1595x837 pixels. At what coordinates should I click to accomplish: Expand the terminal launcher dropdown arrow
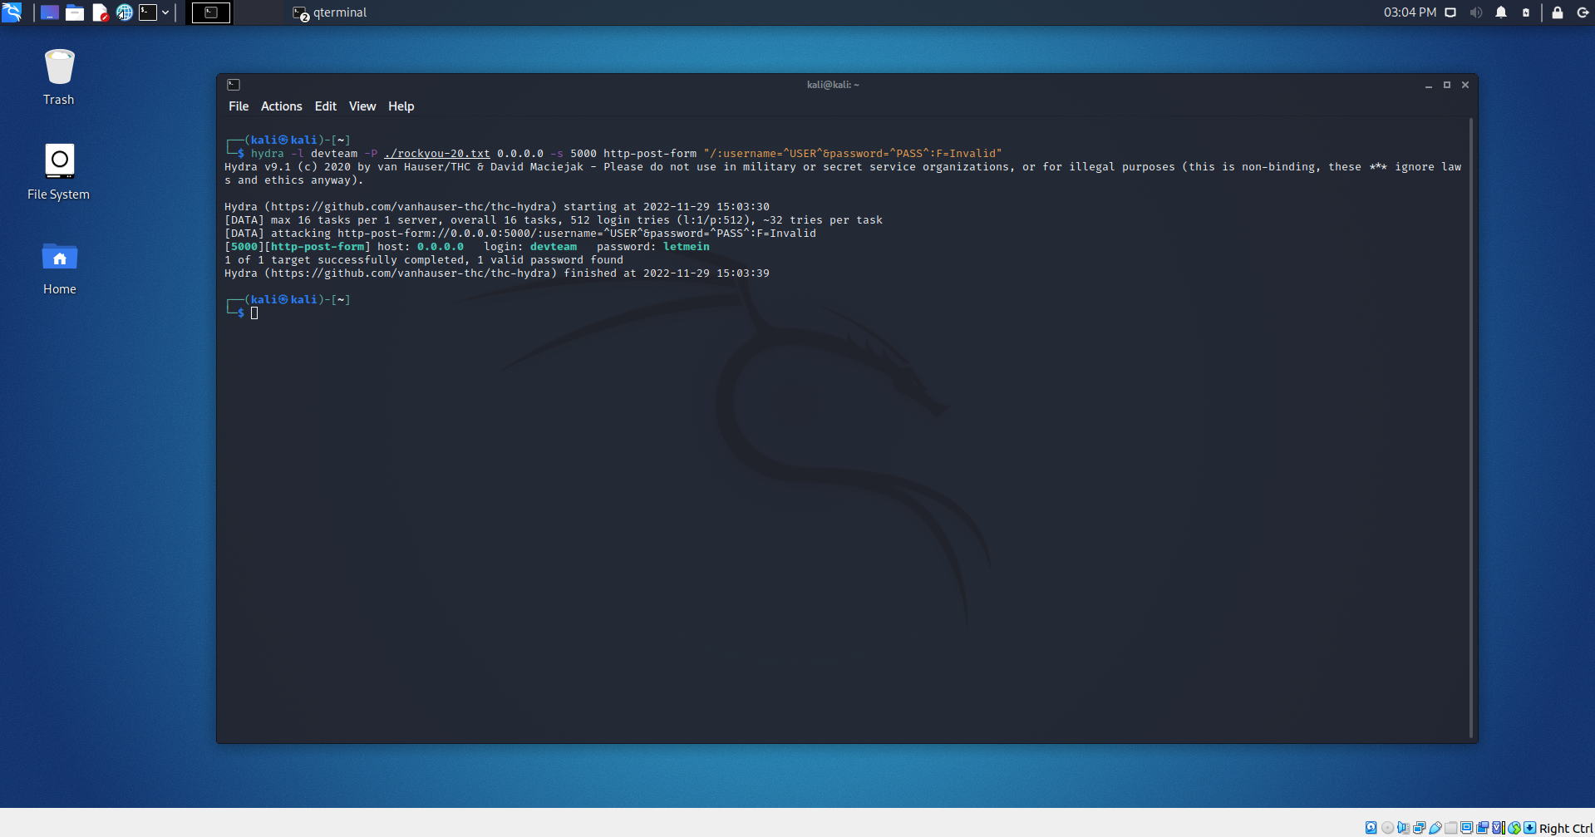(x=165, y=12)
